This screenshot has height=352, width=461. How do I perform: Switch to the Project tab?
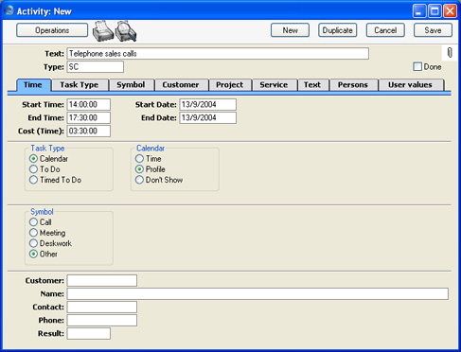click(230, 85)
